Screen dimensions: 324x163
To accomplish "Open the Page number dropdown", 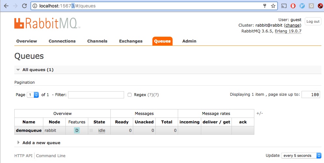I will [33, 95].
